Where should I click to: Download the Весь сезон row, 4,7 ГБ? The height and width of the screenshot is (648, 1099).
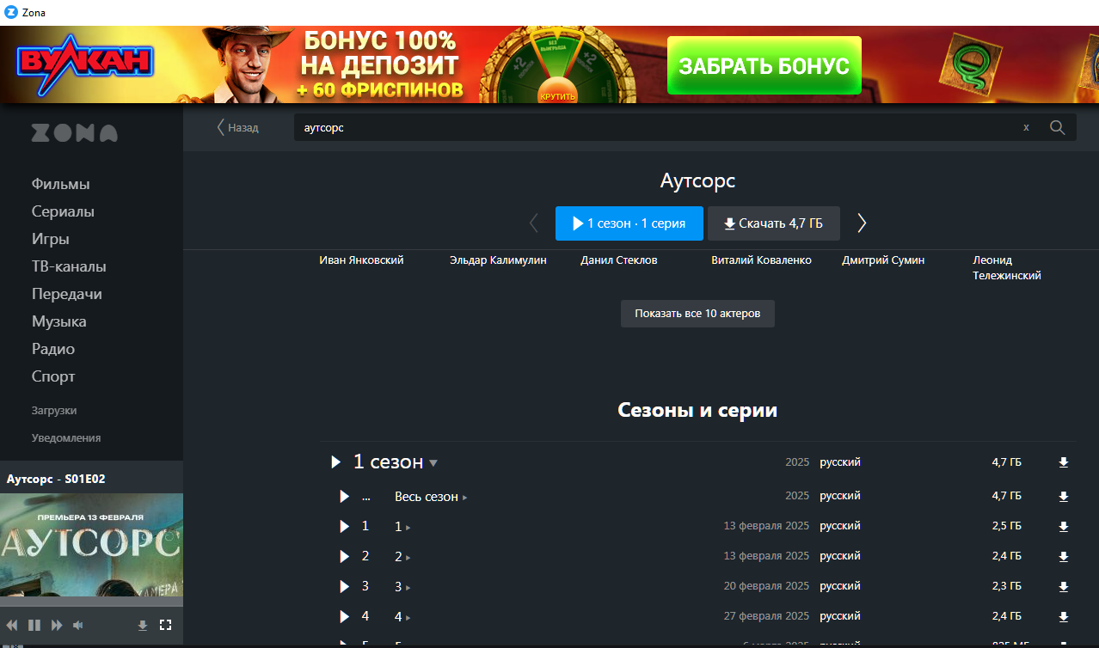(x=1063, y=497)
